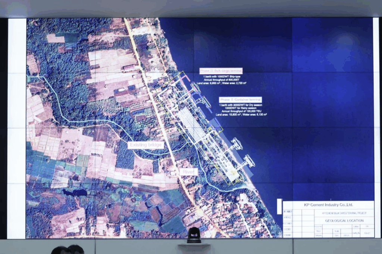
Task: Click the Phase III Bulk cargo terminal label
Action: point(221,70)
